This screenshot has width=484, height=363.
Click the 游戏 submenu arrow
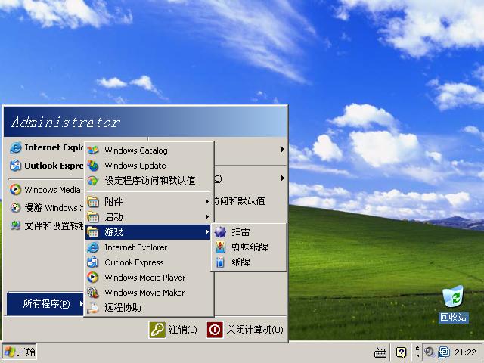206,232
